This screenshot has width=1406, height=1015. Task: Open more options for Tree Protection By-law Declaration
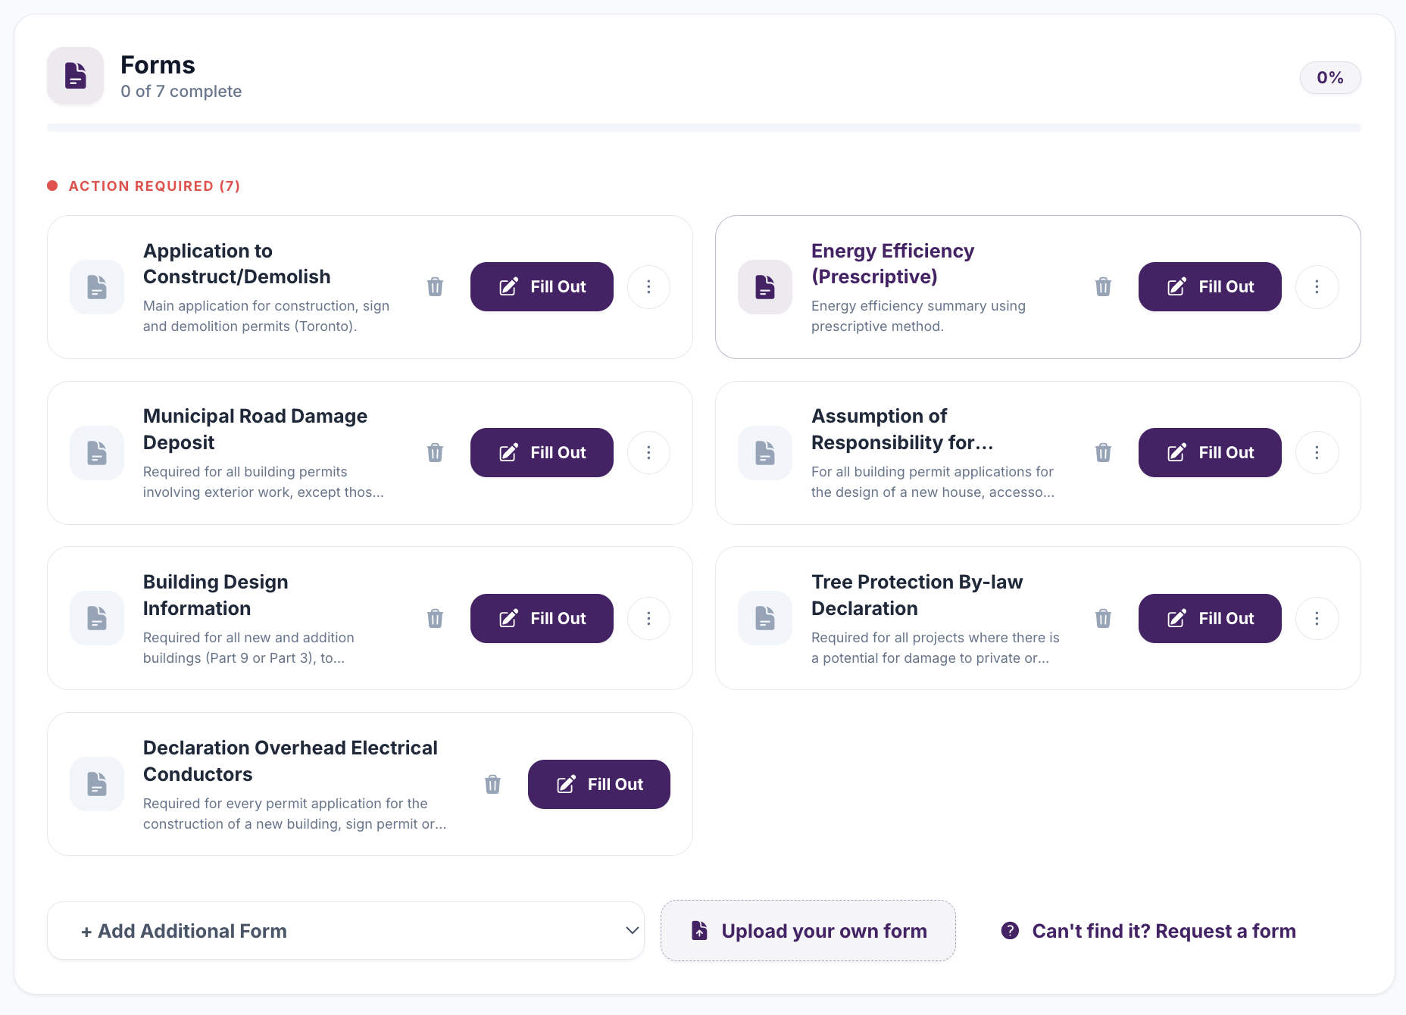click(1317, 619)
